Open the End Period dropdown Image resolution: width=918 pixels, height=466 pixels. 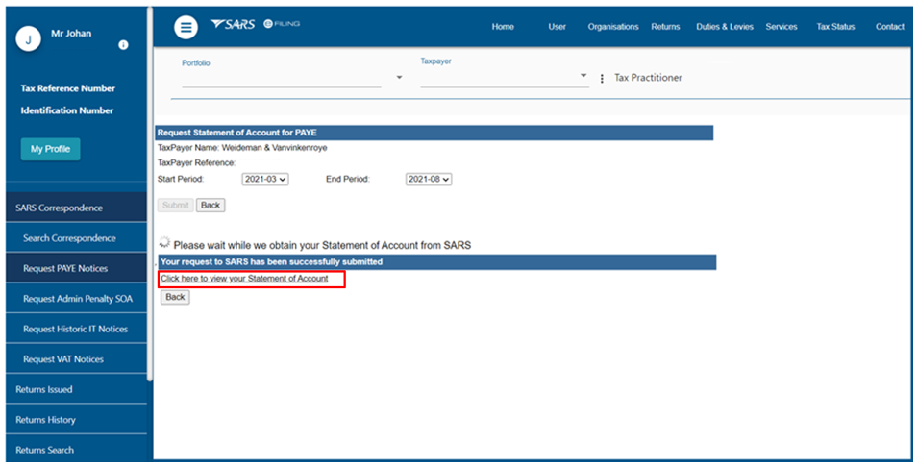click(x=428, y=180)
